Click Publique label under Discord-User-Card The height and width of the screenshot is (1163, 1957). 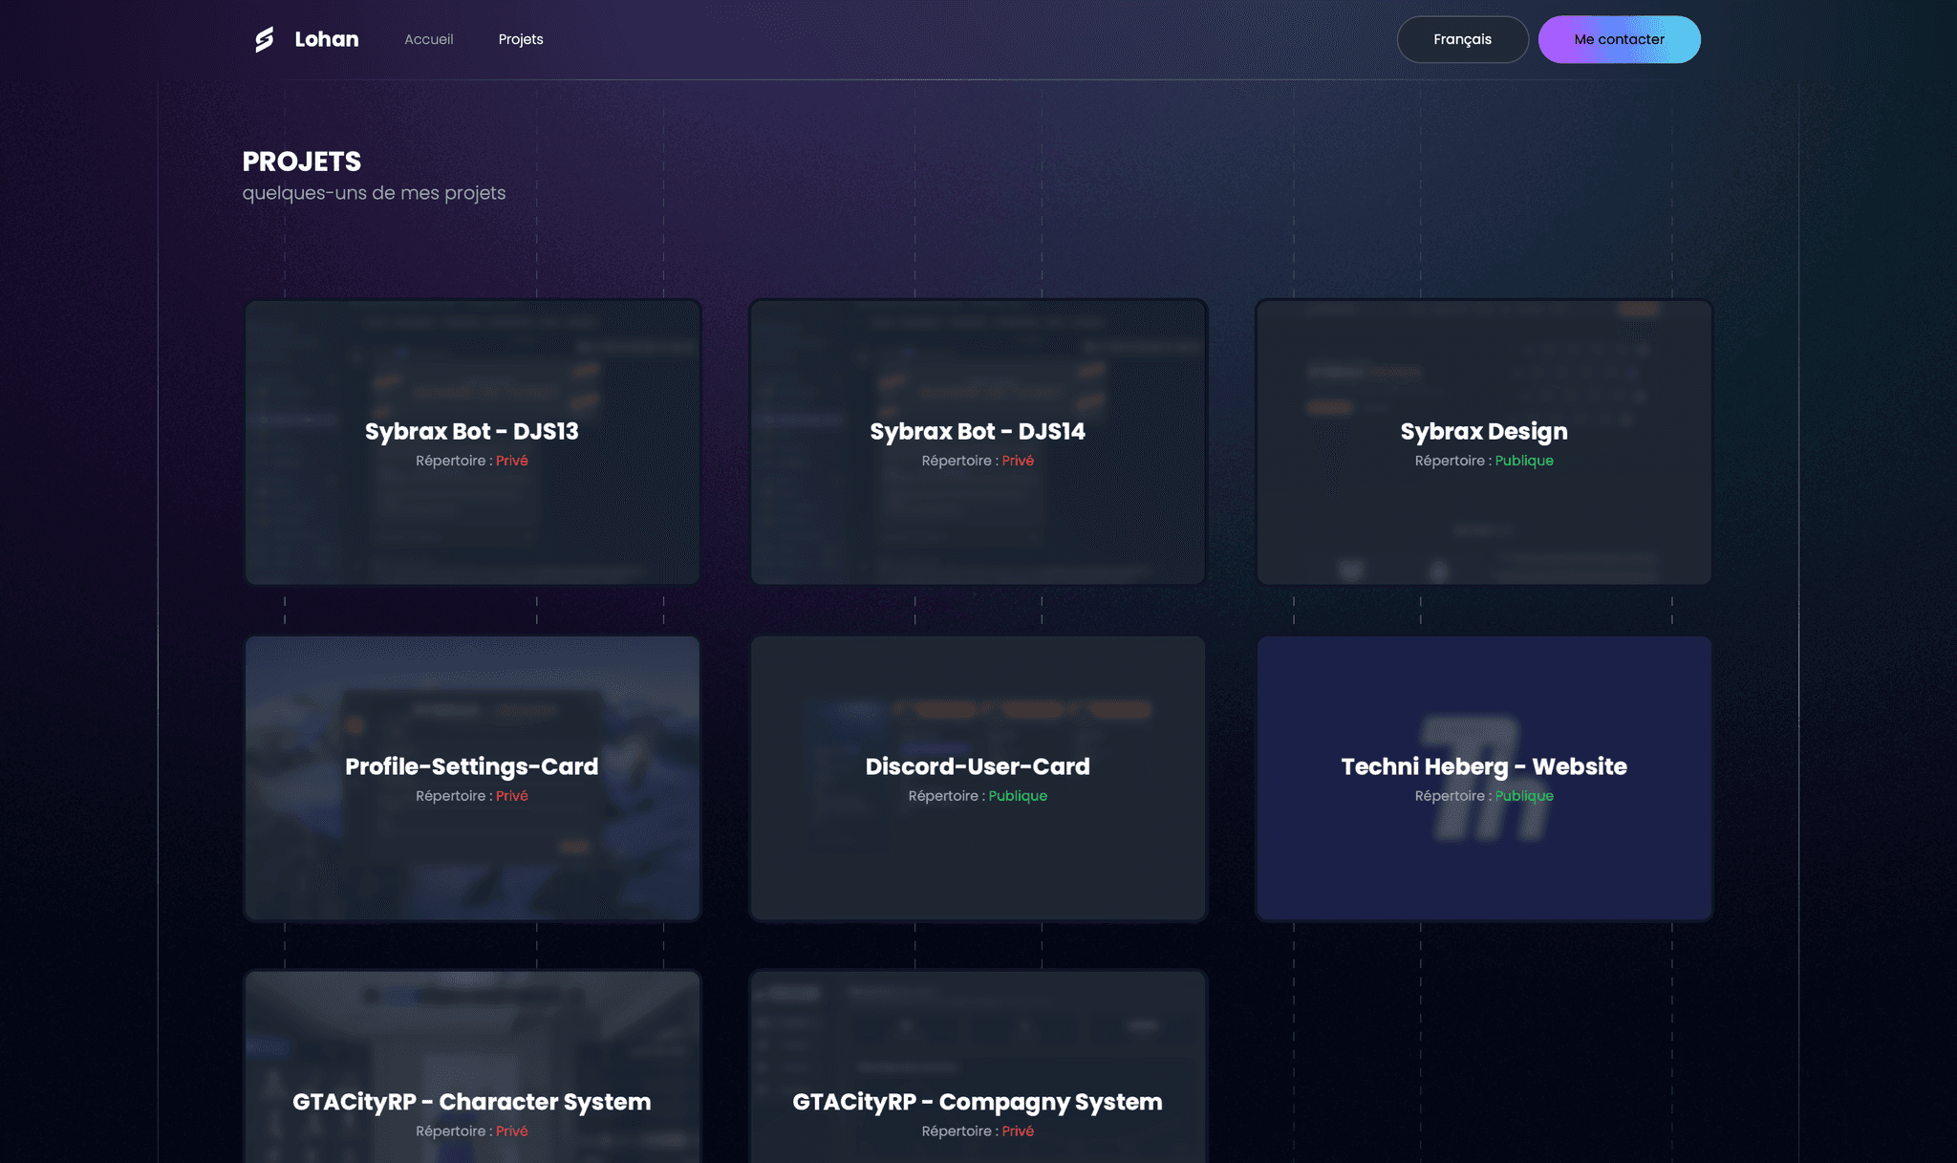[1018, 796]
